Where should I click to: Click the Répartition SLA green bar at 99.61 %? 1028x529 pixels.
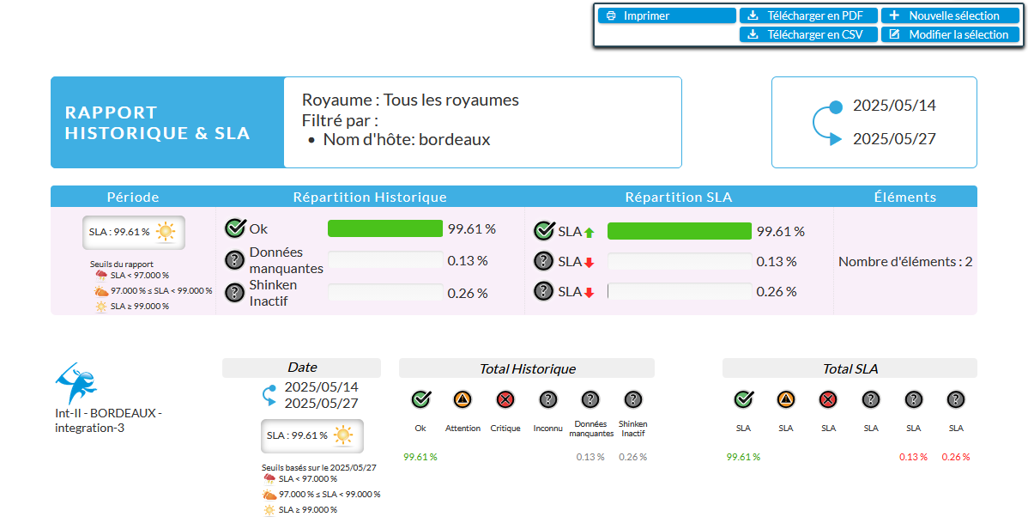[680, 231]
